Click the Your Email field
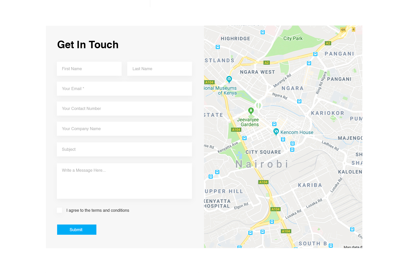Screen dimensions: 408x273 (124, 89)
